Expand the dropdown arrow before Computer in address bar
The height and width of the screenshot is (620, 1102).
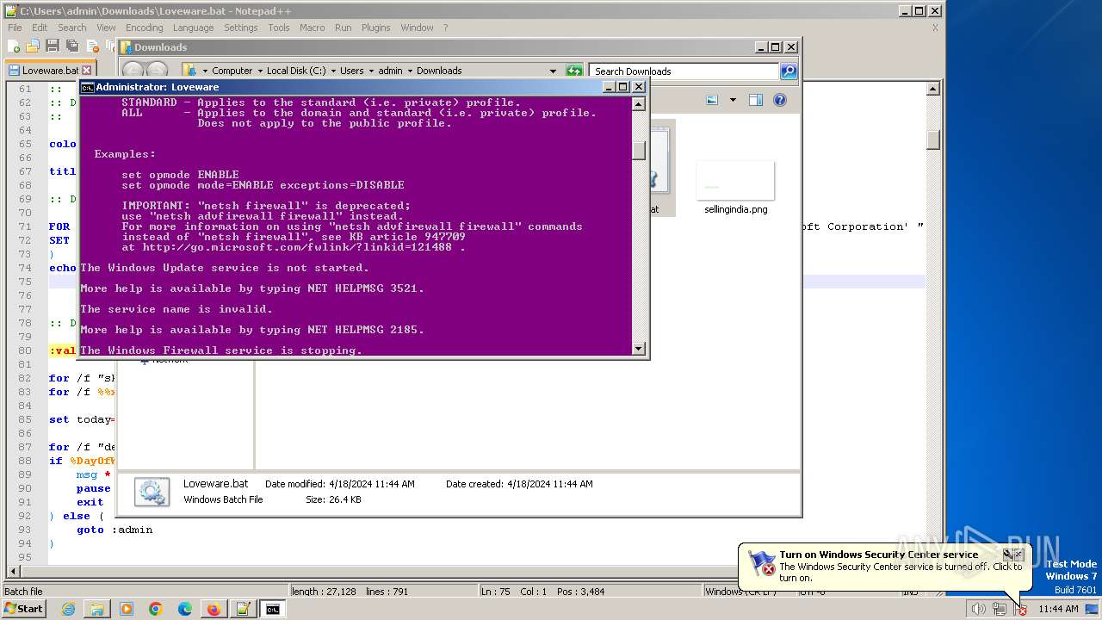(x=205, y=71)
